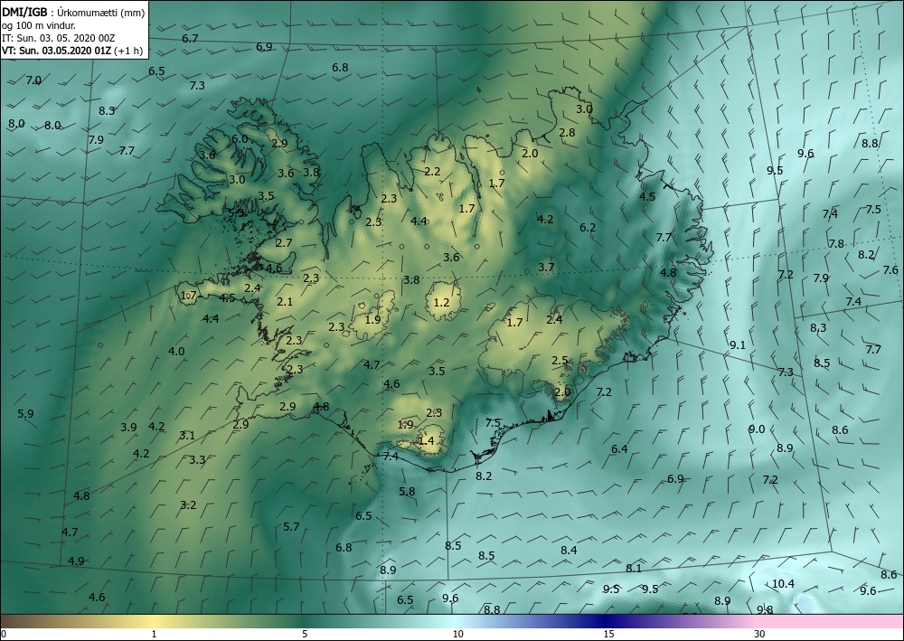Click the '1.4' value over the southern glacier

click(x=426, y=441)
